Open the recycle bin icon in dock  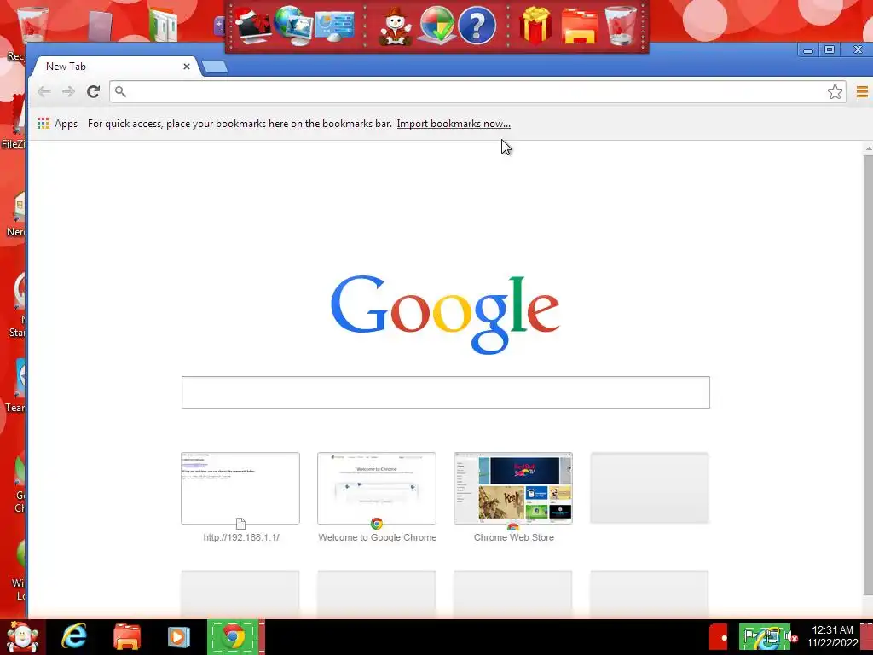(621, 26)
